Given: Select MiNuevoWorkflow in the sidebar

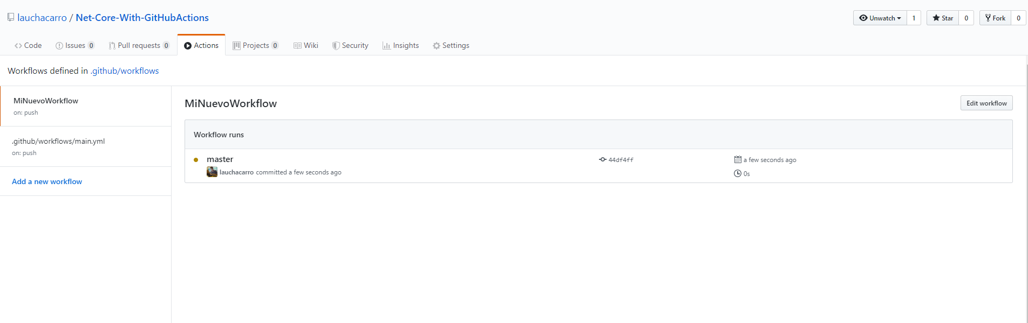Looking at the screenshot, I should (x=86, y=106).
